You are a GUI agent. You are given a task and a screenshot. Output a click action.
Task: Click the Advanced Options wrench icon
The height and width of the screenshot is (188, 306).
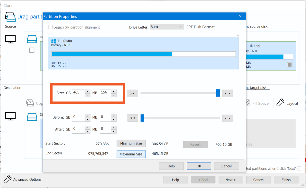8,179
